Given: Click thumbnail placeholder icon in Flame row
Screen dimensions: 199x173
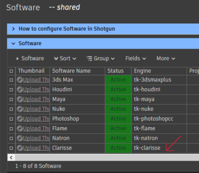Looking at the screenshot, I should (20, 128).
